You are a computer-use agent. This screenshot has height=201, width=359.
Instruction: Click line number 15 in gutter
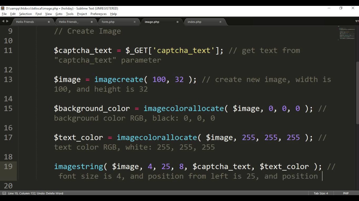8,109
